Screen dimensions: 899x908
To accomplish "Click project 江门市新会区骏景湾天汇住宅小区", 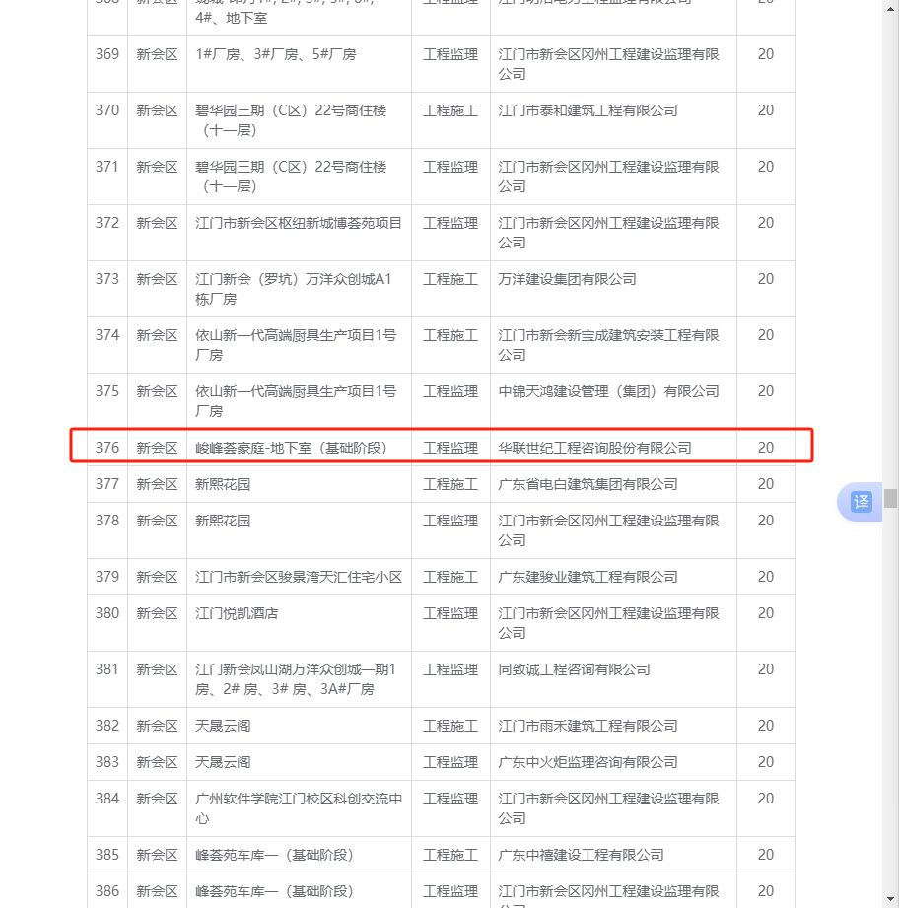I will pos(298,576).
